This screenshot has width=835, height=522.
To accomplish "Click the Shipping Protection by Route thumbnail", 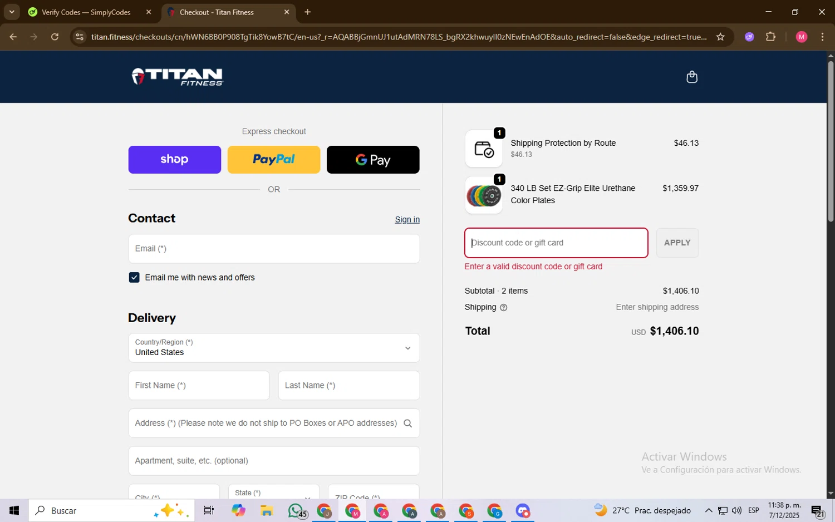I will pos(484,149).
